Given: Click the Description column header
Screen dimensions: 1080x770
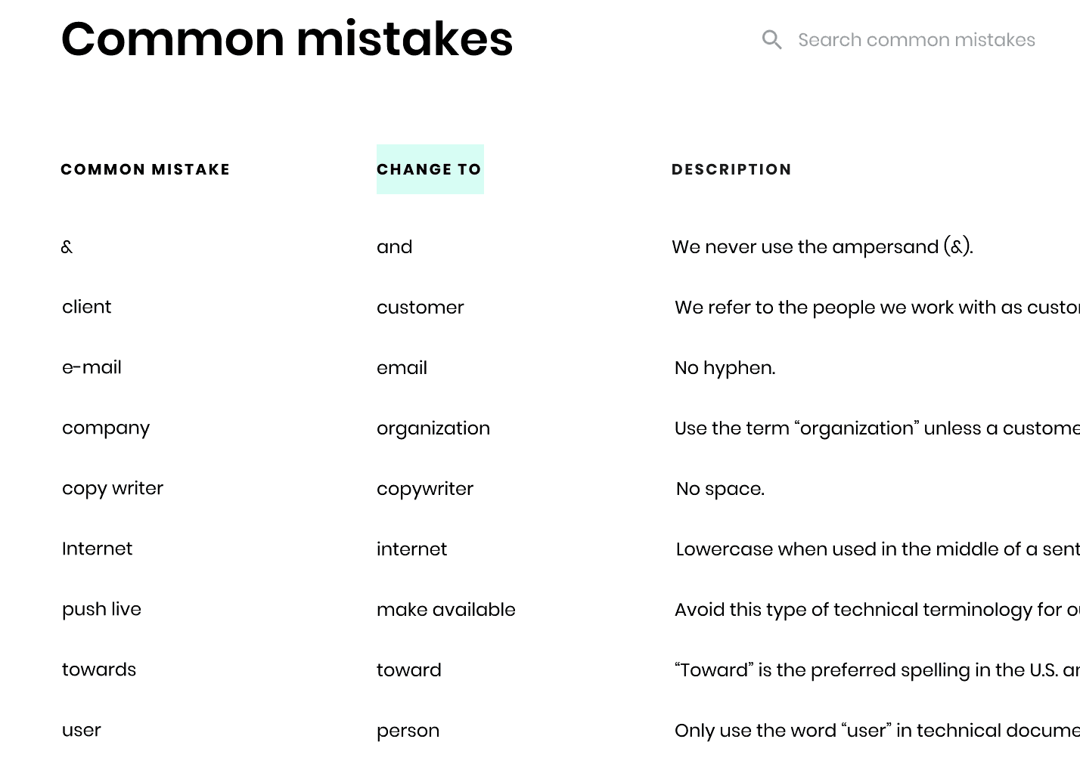Looking at the screenshot, I should 731,169.
